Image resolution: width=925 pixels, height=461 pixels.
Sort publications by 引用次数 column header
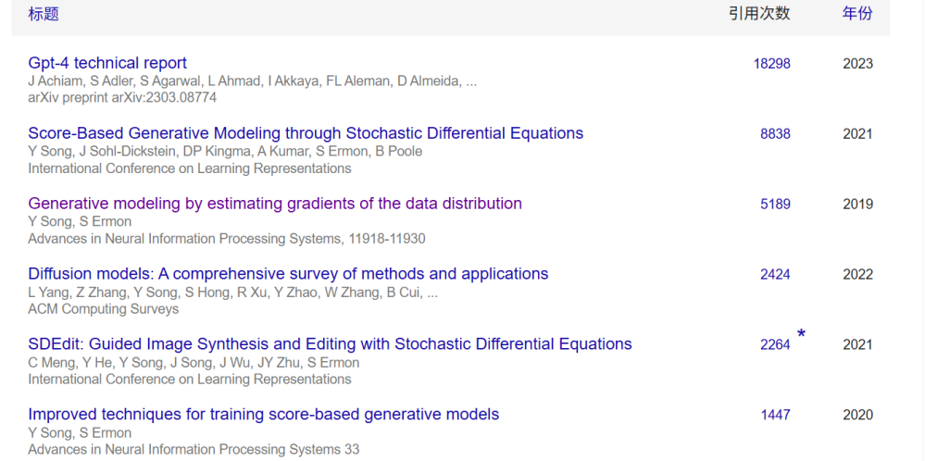click(759, 14)
